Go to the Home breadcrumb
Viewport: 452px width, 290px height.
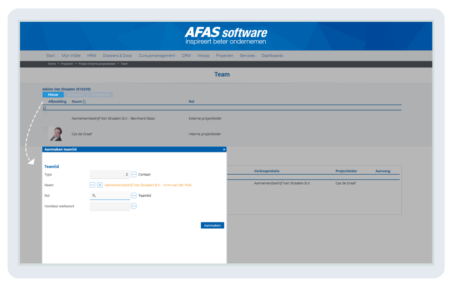(x=52, y=64)
